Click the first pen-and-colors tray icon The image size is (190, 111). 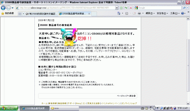(165, 108)
